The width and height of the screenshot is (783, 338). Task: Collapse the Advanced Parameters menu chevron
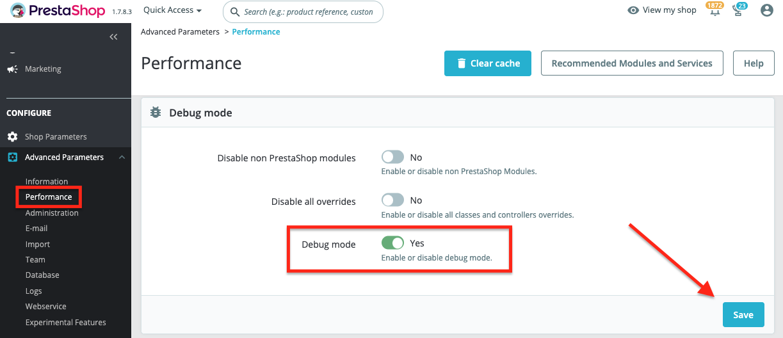click(x=122, y=157)
